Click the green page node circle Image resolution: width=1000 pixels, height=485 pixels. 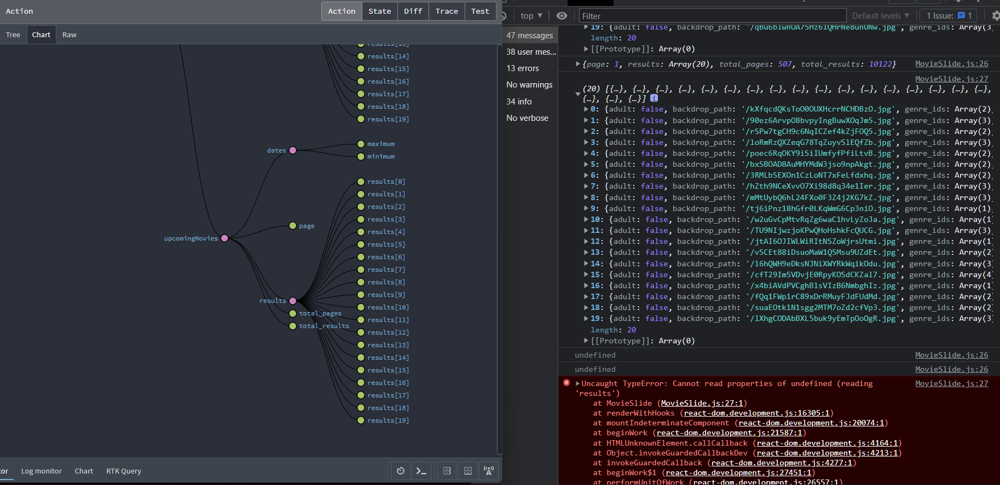point(293,226)
